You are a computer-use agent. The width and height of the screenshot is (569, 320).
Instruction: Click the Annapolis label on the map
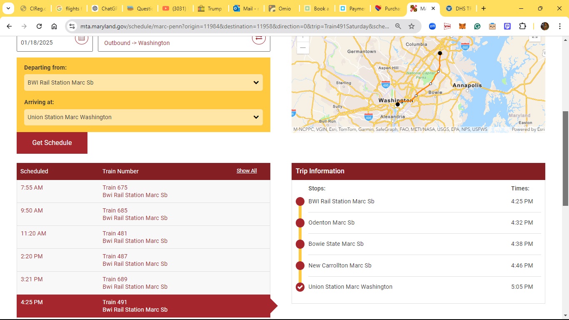467,85
